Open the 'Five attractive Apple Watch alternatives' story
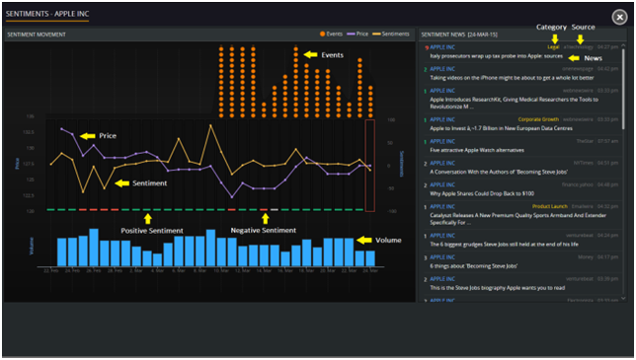The height and width of the screenshot is (360, 636). point(477,150)
